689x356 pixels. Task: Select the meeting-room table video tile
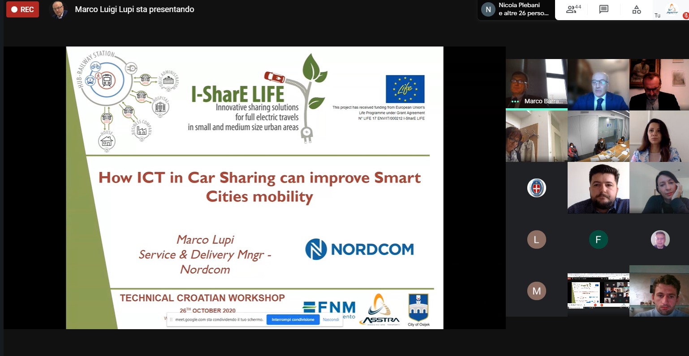[x=598, y=136]
